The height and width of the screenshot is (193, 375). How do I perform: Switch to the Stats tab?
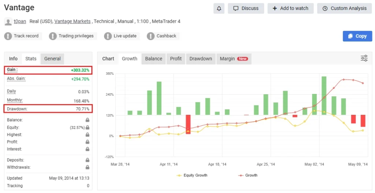click(31, 59)
